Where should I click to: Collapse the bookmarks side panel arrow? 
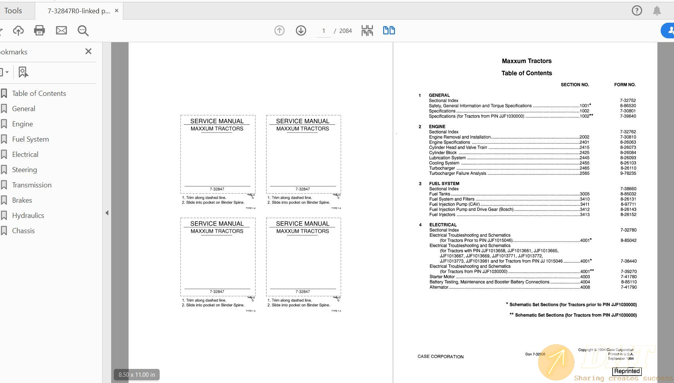click(107, 213)
